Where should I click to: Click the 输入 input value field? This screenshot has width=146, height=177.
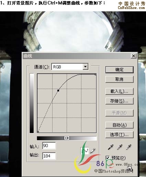click(x=49, y=146)
